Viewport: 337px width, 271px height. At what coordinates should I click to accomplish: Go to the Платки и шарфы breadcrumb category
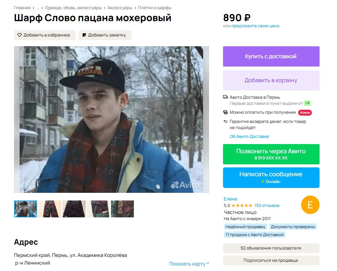tap(154, 8)
